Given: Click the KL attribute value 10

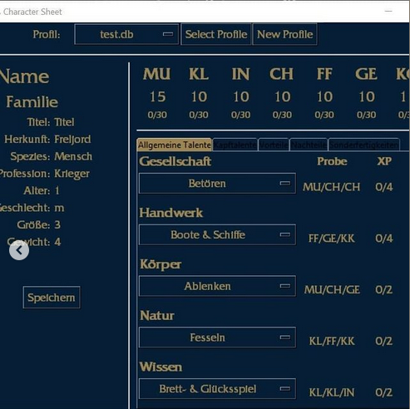Looking at the screenshot, I should pyautogui.click(x=199, y=96).
